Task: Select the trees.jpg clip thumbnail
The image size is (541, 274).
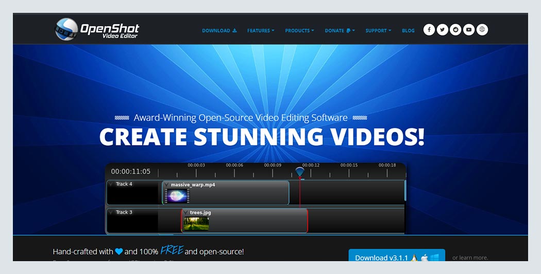Action: pyautogui.click(x=196, y=224)
